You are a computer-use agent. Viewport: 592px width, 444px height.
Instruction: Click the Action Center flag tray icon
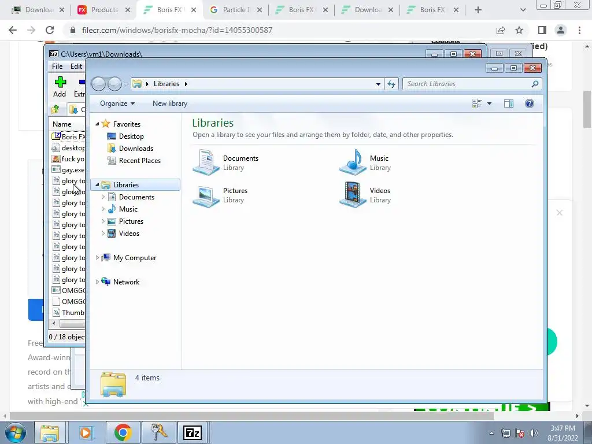520,433
